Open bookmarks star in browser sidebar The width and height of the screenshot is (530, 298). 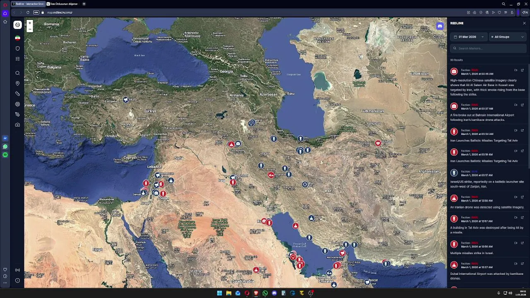coord(5,22)
